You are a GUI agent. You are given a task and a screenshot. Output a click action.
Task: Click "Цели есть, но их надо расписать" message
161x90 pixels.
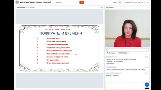(x=121, y=59)
